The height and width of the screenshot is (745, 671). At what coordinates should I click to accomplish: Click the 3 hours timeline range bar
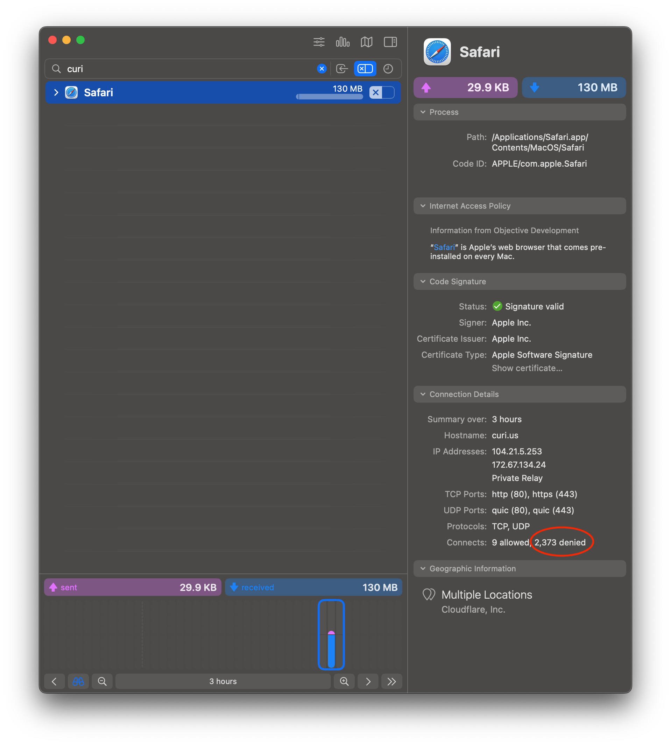223,681
